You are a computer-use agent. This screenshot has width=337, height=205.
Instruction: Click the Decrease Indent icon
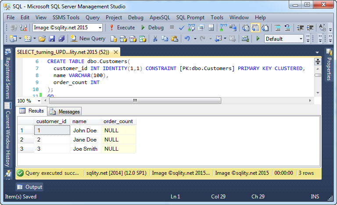(300, 28)
